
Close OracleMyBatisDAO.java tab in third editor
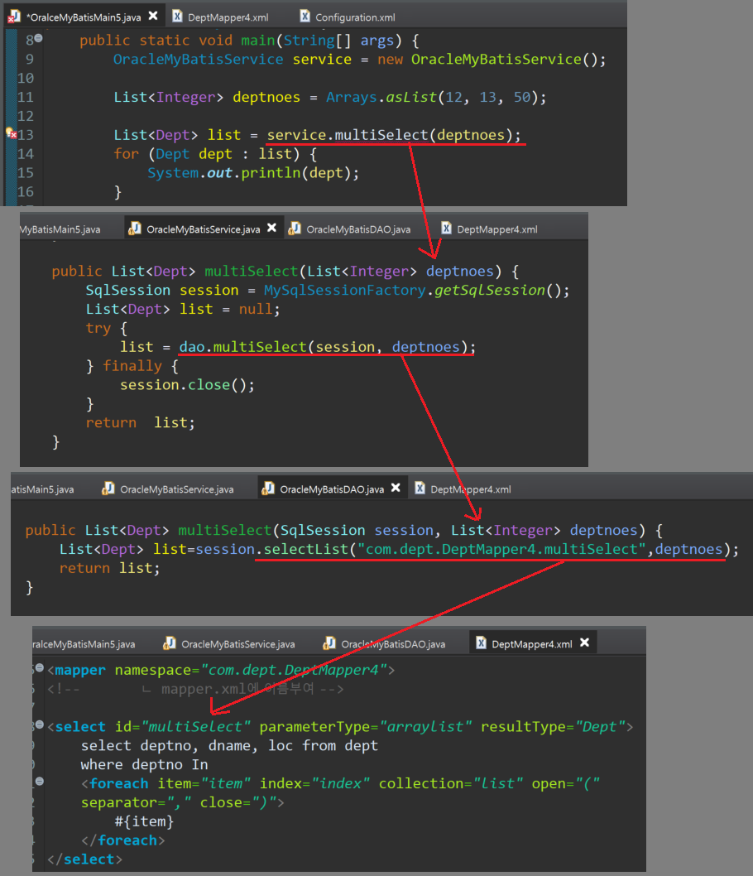coord(396,488)
